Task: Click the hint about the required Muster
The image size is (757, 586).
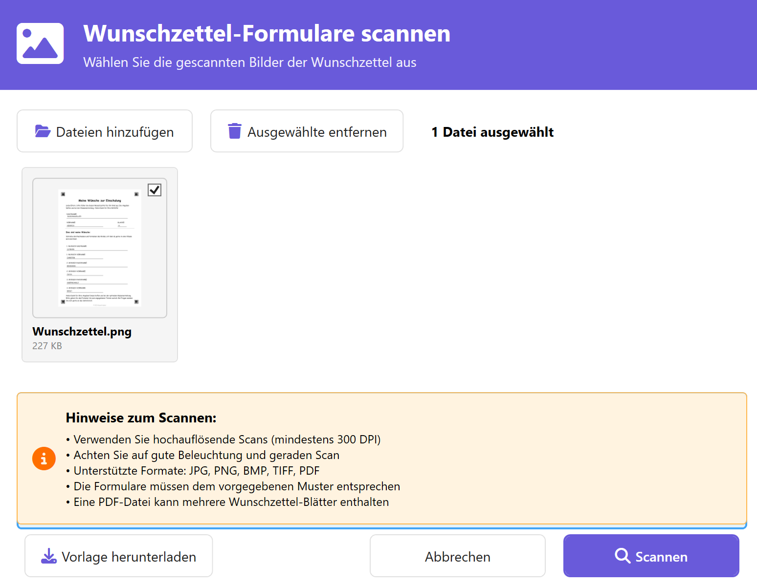Action: 233,486
